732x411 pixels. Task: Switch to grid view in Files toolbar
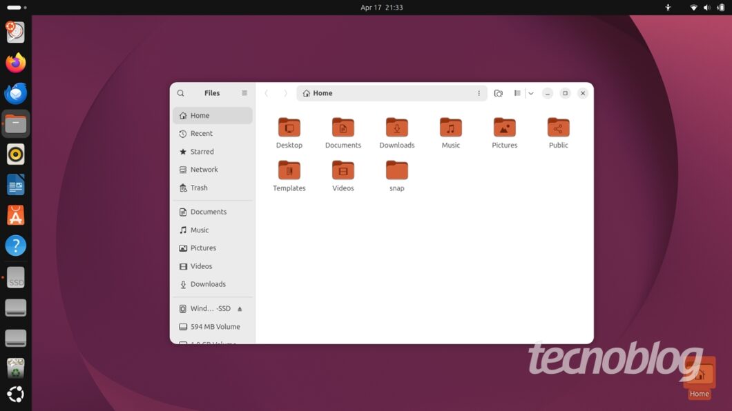pyautogui.click(x=517, y=92)
